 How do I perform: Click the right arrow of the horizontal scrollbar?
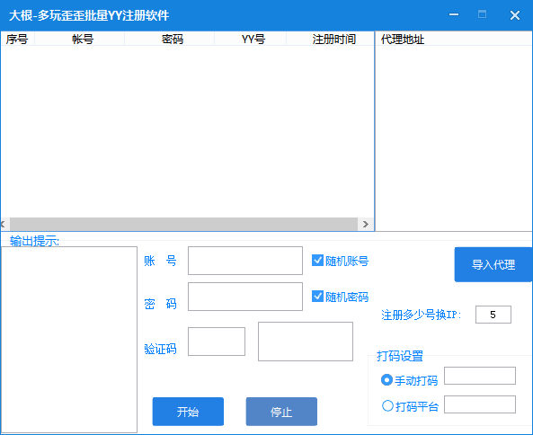[x=366, y=224]
